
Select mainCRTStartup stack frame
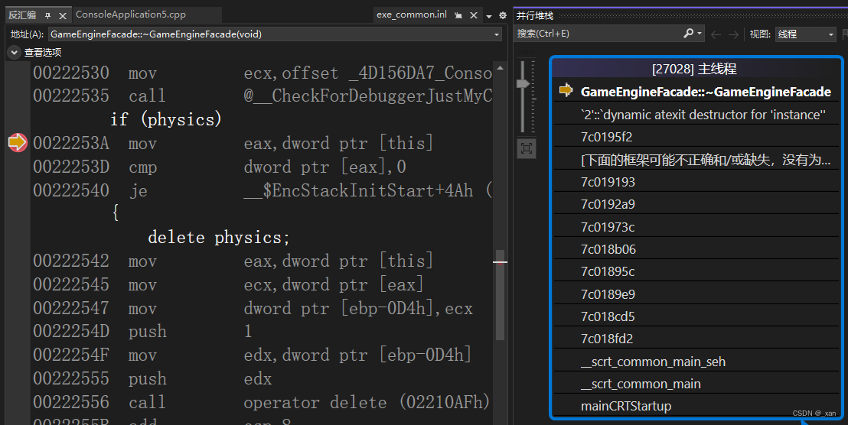tap(626, 406)
